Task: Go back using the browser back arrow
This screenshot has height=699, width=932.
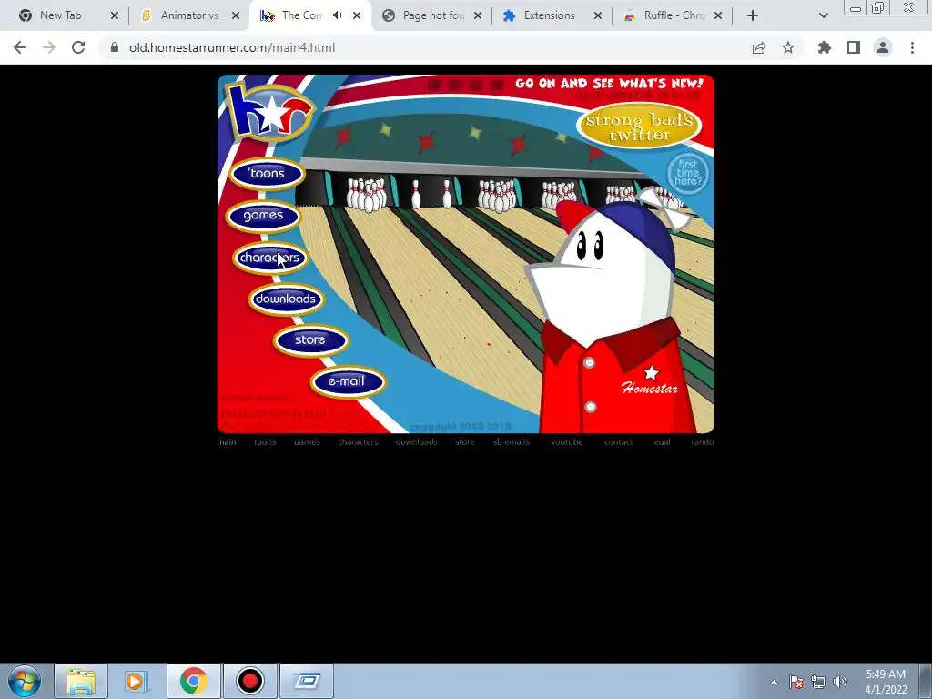Action: coord(20,47)
